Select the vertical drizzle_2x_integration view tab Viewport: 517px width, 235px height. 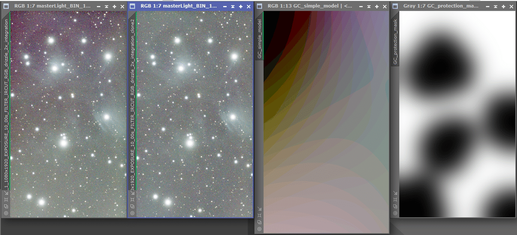tap(6, 101)
